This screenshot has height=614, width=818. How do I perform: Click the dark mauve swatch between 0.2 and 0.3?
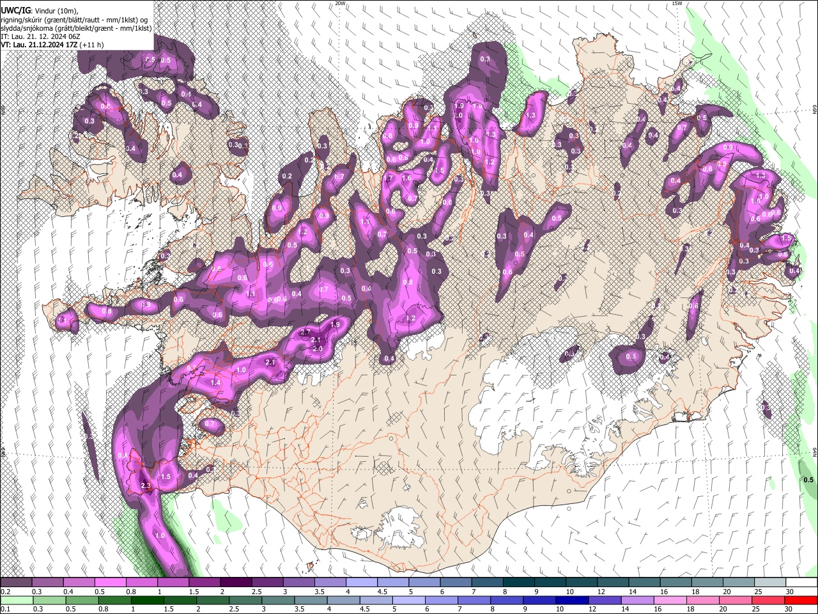click(x=16, y=582)
